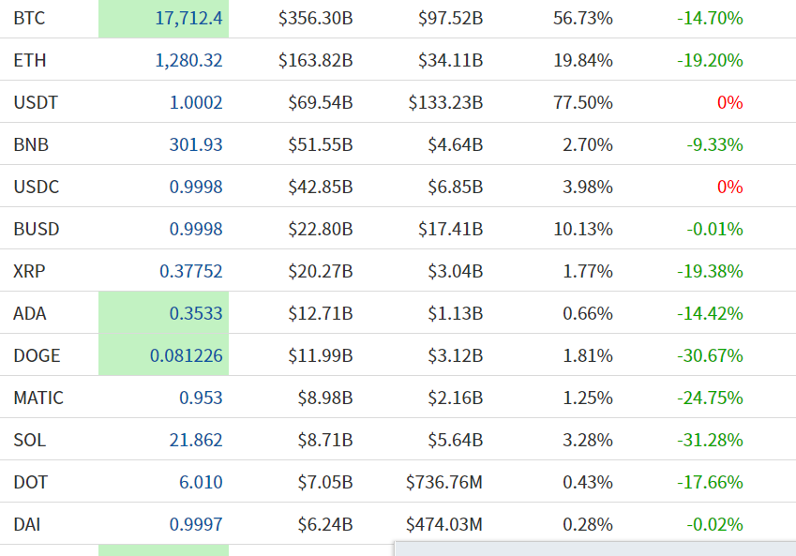This screenshot has height=556, width=796.
Task: Click DAI market cap $6.24B
Action: pyautogui.click(x=325, y=524)
